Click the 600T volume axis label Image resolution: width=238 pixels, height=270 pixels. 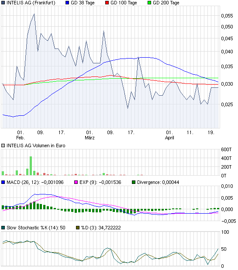(226, 149)
